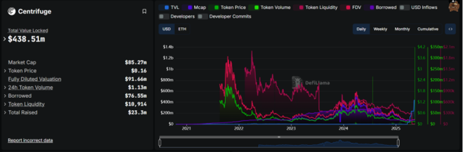Viewport: 463px width, 152px height.
Task: Grab the right range selector handle
Action: point(398,142)
